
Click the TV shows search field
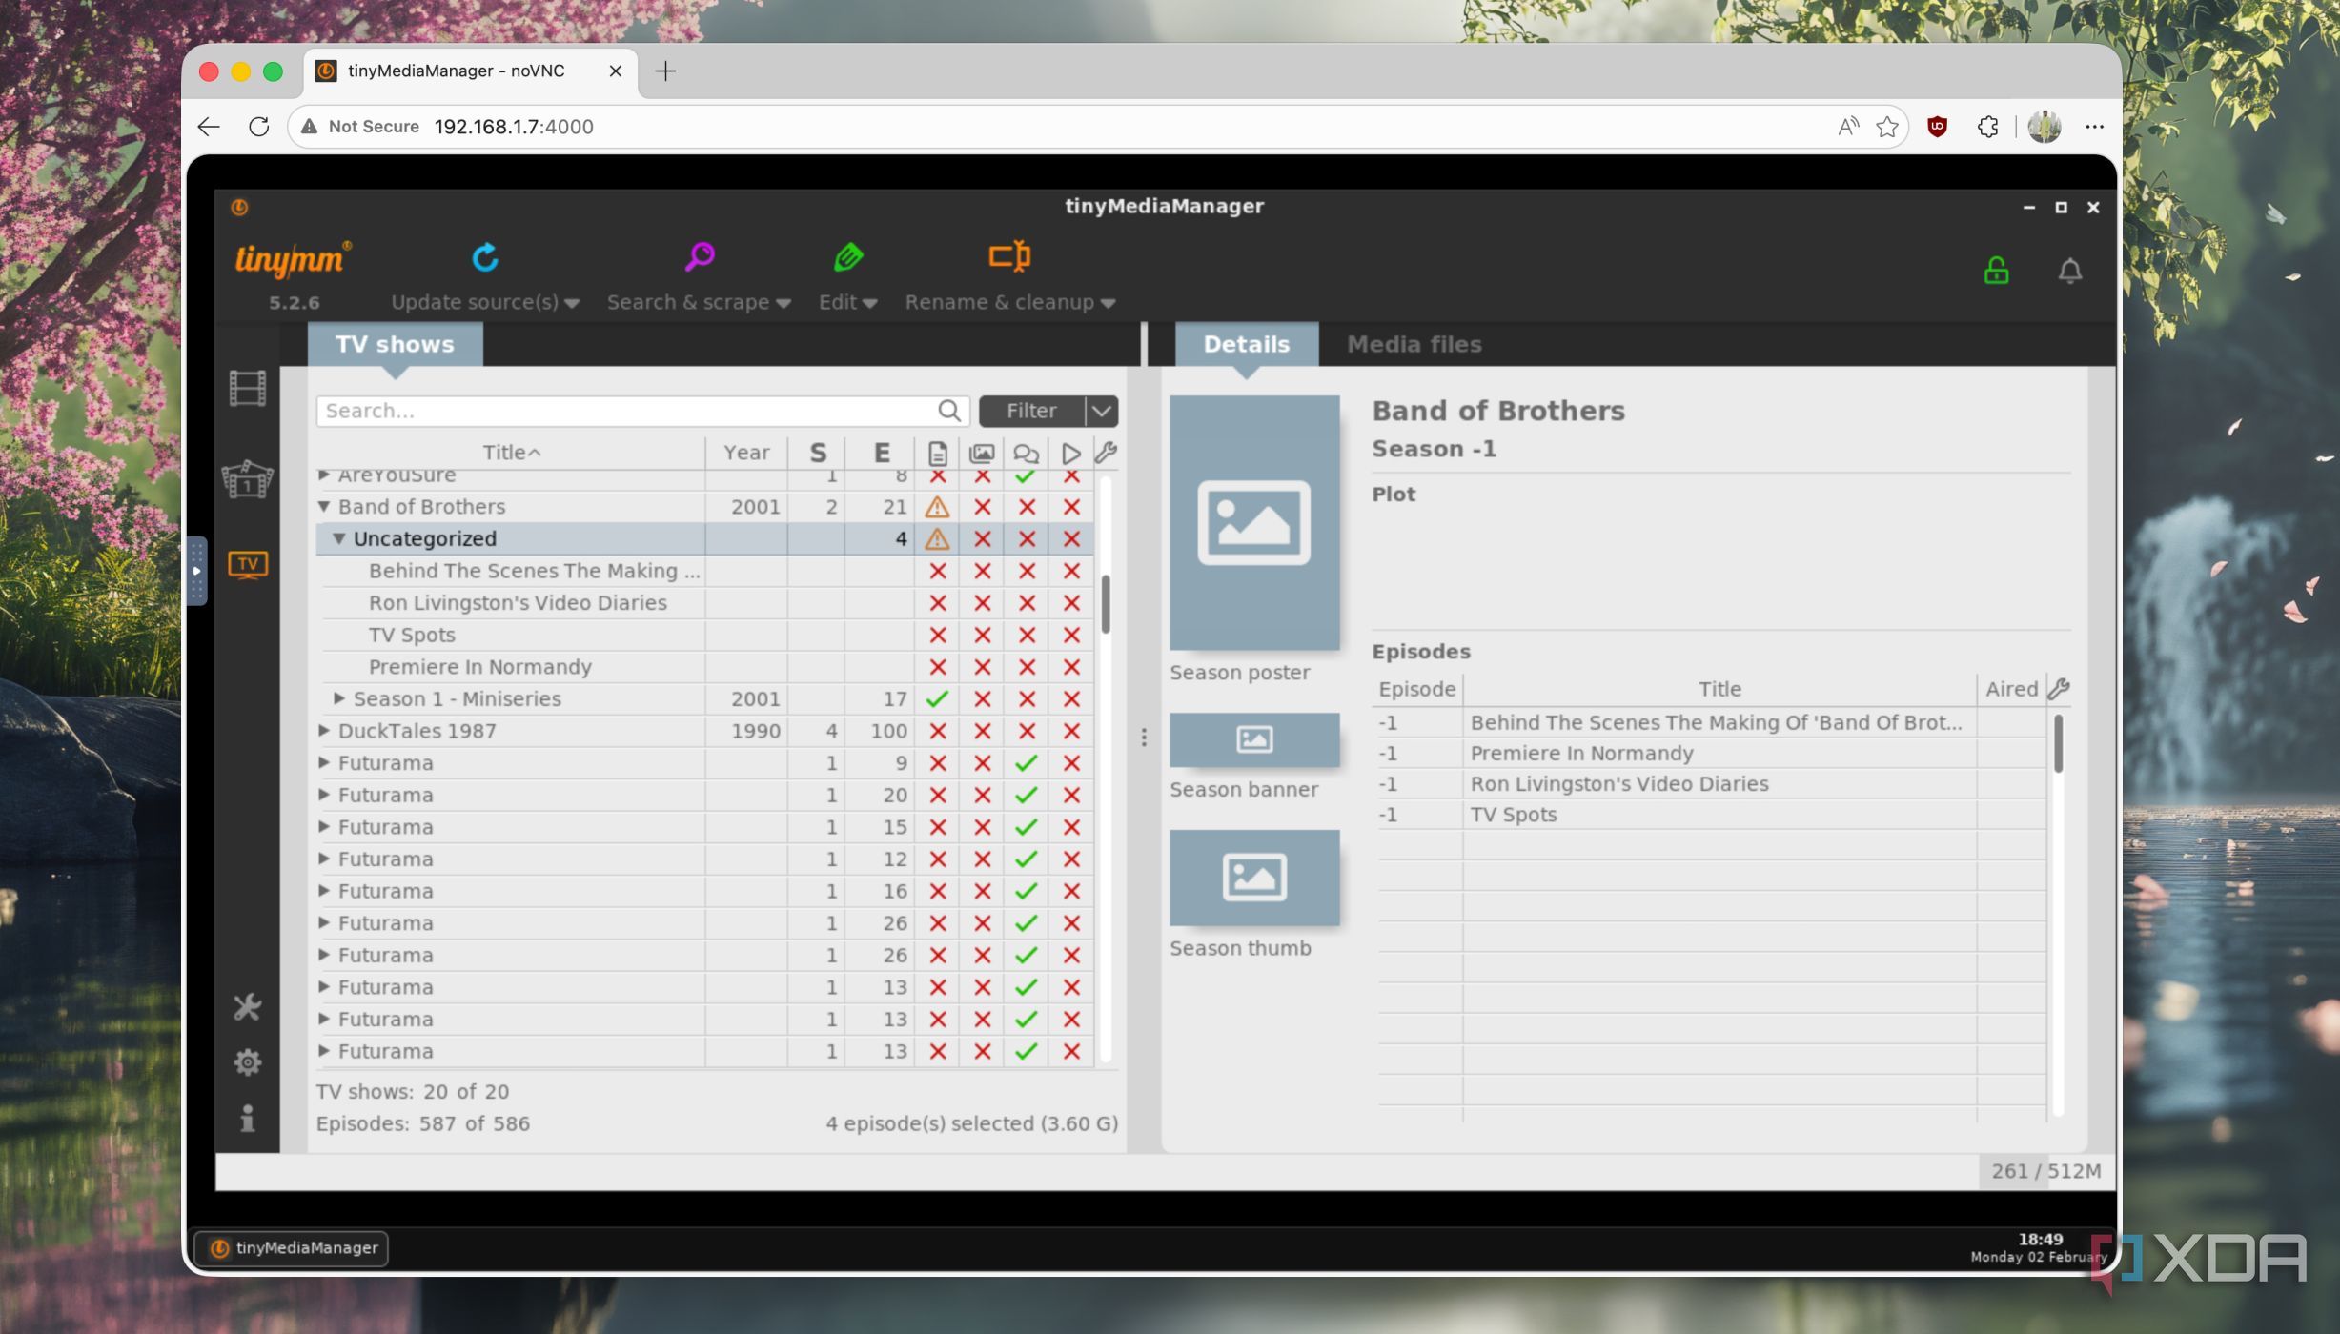click(629, 411)
